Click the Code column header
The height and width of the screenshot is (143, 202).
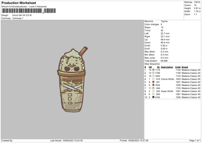tap(178, 67)
